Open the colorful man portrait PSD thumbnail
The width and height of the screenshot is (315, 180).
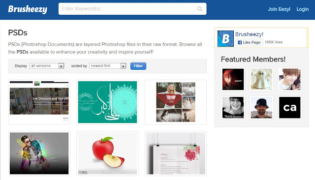39,153
